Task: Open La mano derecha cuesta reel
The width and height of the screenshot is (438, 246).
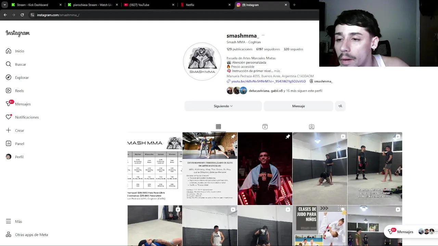Action: 375,169
